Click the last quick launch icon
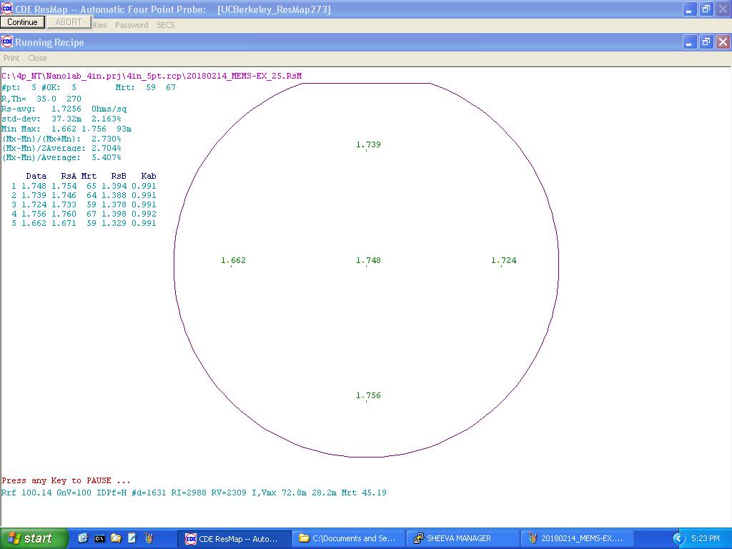This screenshot has width=732, height=549. point(149,538)
